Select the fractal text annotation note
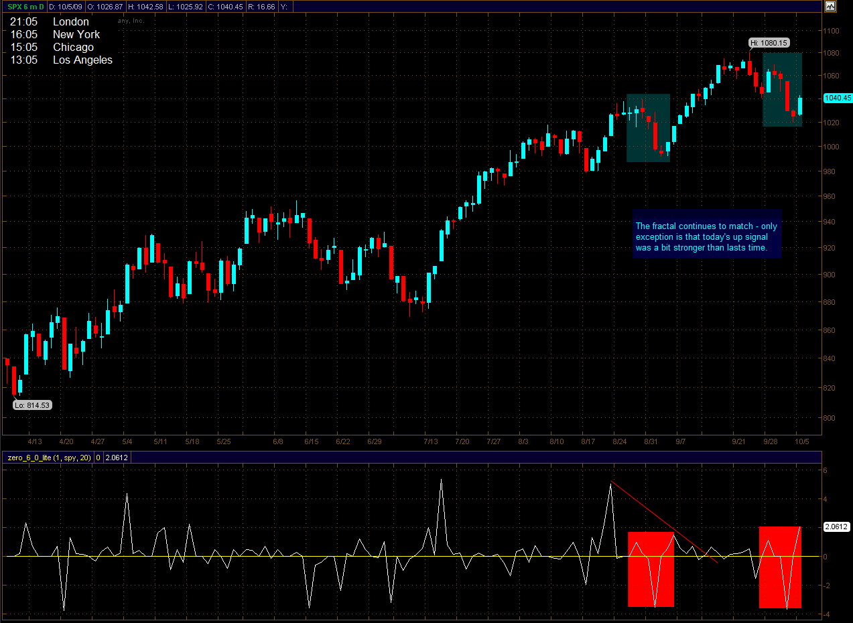853x623 pixels. 707,237
